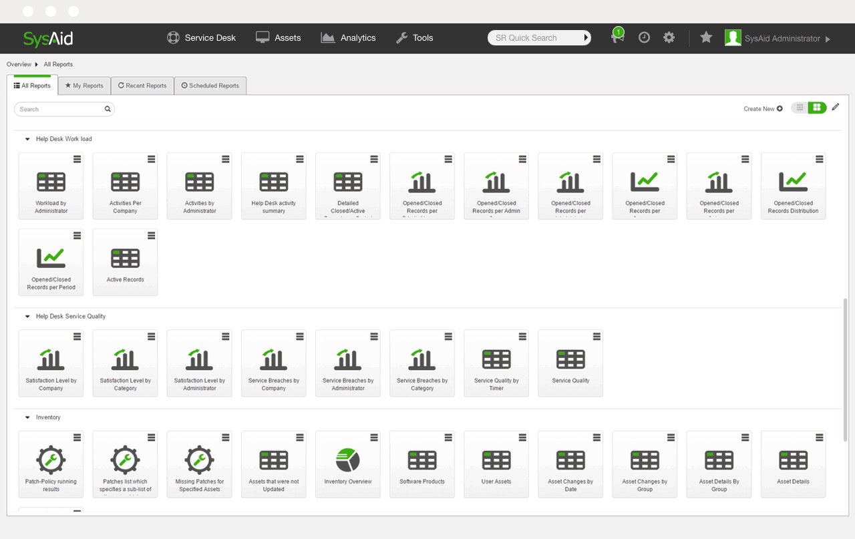Click the edit pencil icon
Viewport: 855px width, 539px height.
tap(835, 107)
